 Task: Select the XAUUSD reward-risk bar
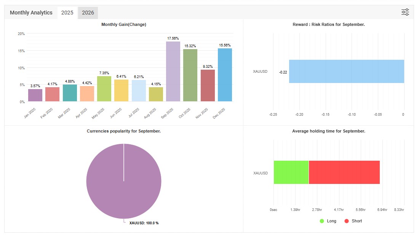347,71
